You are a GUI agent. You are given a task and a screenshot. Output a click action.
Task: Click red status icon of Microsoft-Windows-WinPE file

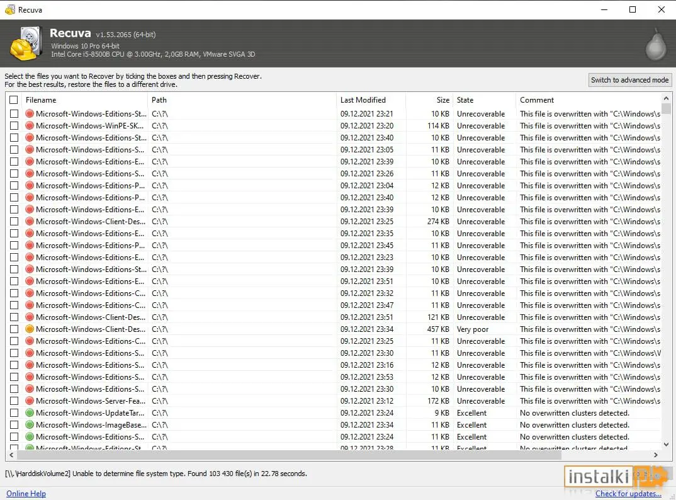tap(30, 126)
